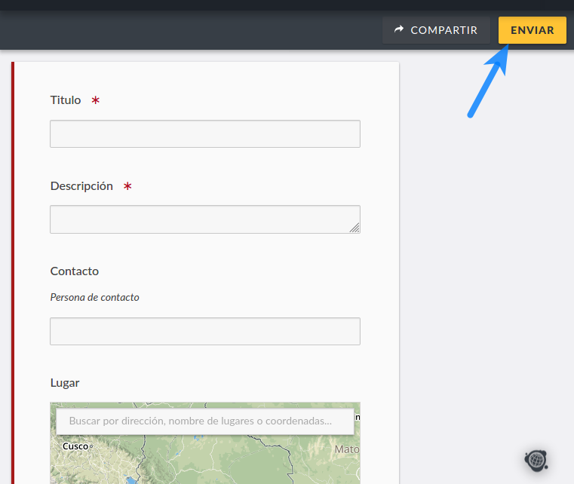Click the yellow ENVIAR button
The height and width of the screenshot is (484, 574).
coord(532,30)
